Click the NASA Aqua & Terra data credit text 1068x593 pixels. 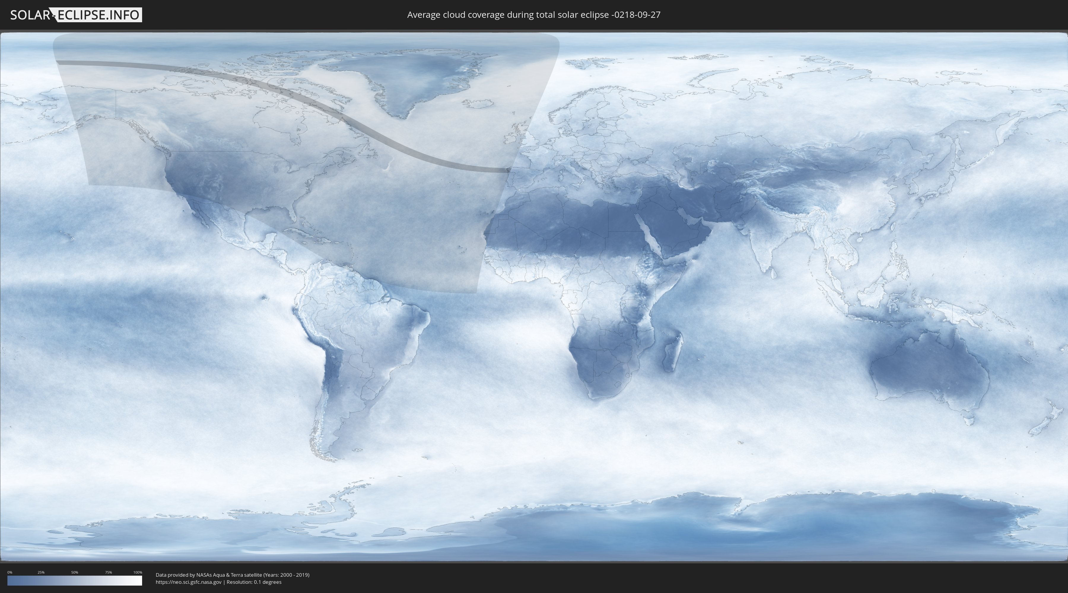click(x=232, y=575)
